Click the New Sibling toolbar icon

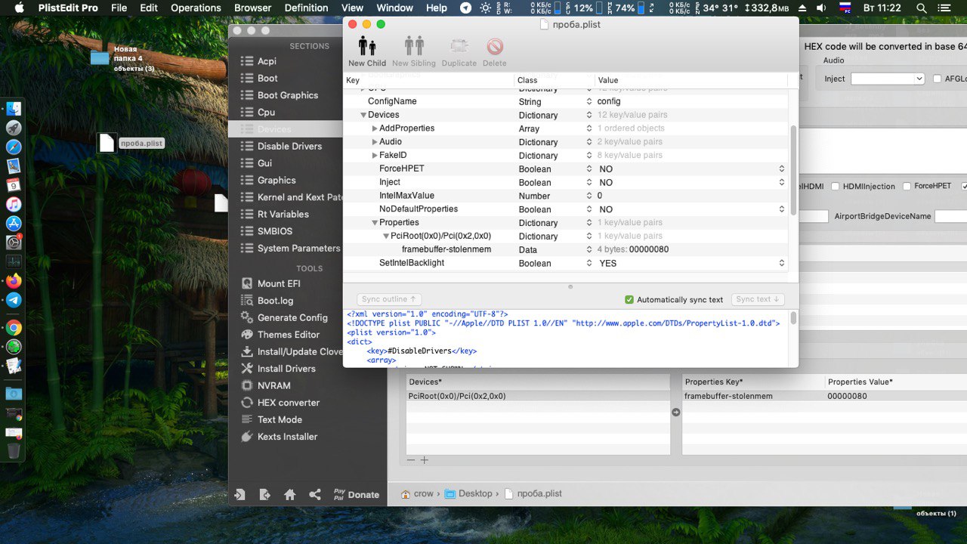pos(414,47)
